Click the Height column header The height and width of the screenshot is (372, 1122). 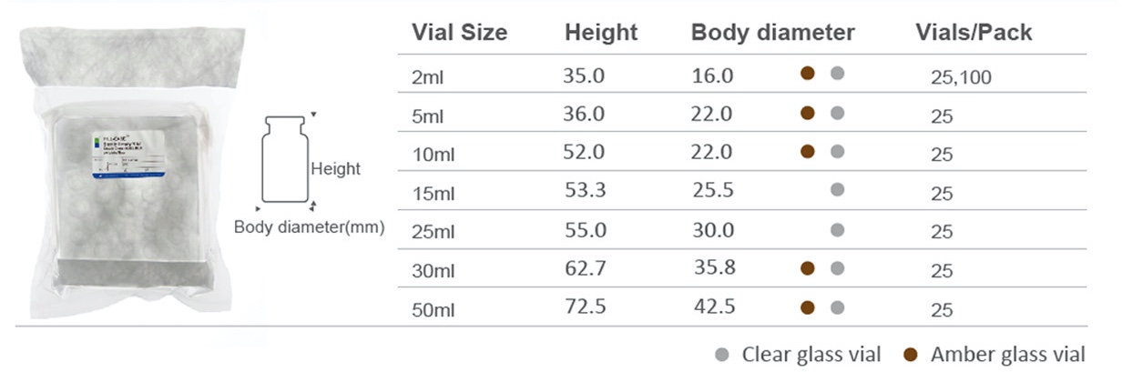601,33
